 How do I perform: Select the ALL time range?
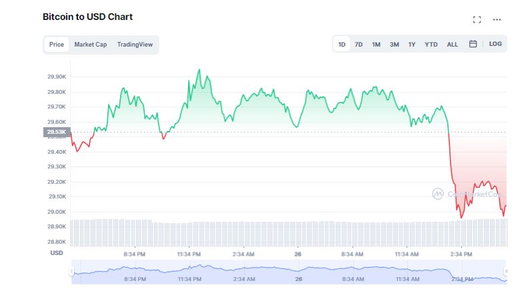(452, 44)
